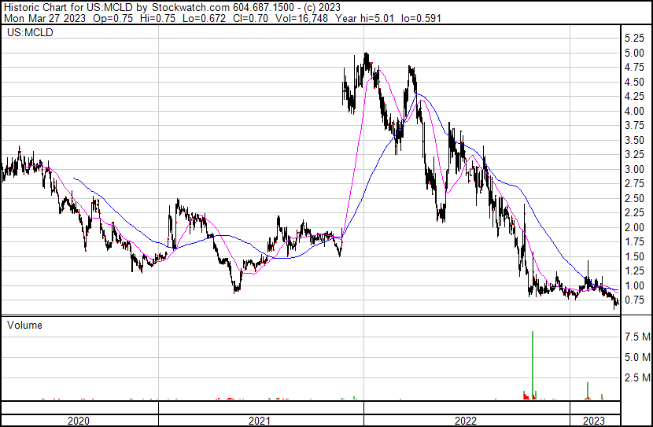Select the 2020 year label on timeline

79,421
